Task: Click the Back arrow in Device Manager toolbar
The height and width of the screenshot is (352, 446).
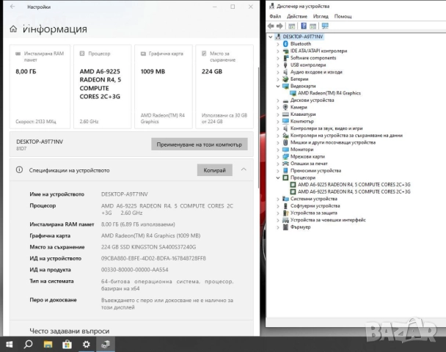Action: click(271, 26)
